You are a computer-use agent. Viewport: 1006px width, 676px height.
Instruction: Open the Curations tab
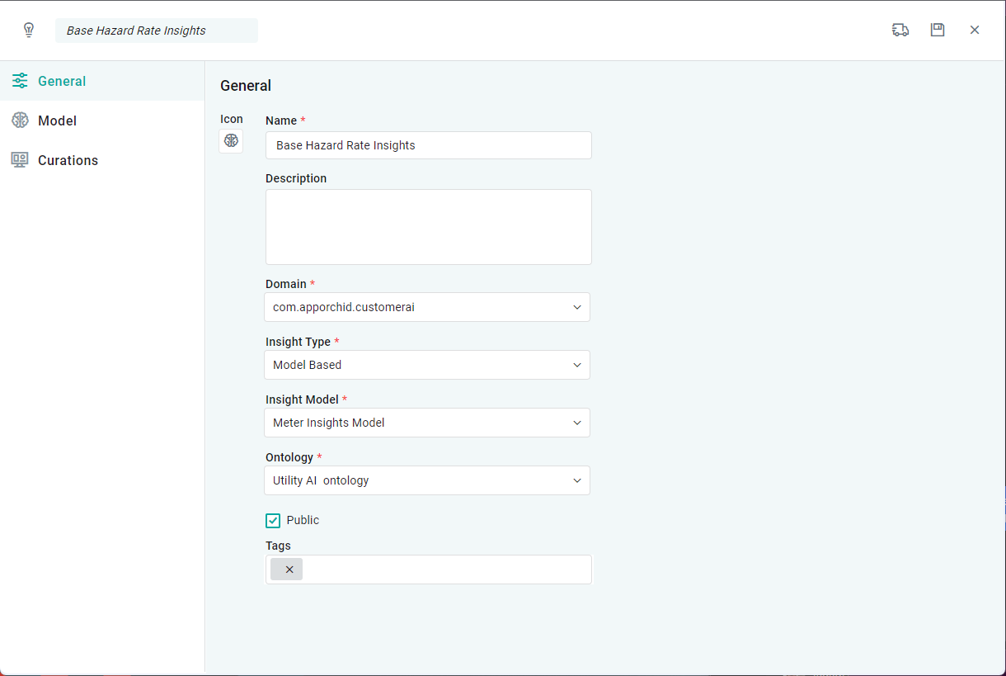(68, 160)
